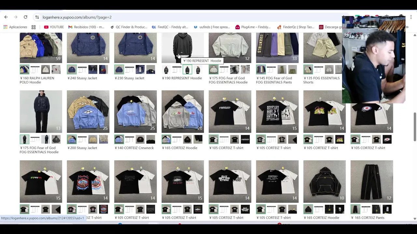The image size is (417, 234).
Task: Open the ¥140 CORTEIZ Crewneck album cover
Action: pyautogui.click(x=135, y=111)
